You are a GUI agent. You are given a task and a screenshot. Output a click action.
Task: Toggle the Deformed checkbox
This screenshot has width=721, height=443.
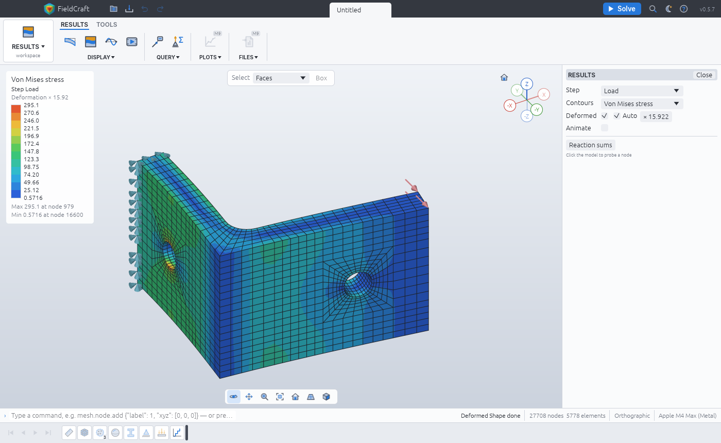(605, 116)
